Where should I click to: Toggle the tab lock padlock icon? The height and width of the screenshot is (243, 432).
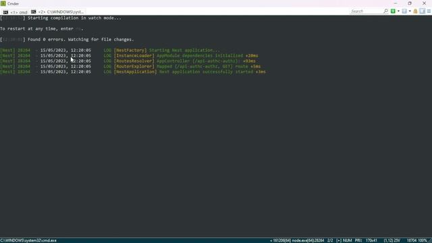[x=416, y=11]
